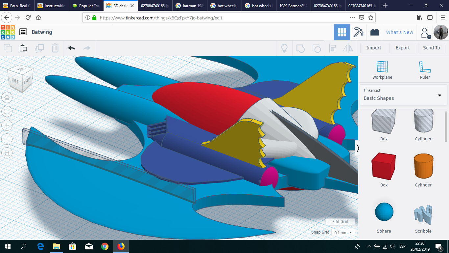Select the Ruler tool

click(x=425, y=70)
